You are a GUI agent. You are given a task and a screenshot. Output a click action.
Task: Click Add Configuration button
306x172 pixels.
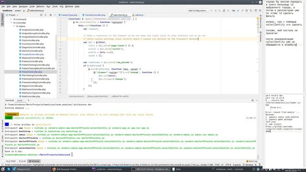[197, 11]
